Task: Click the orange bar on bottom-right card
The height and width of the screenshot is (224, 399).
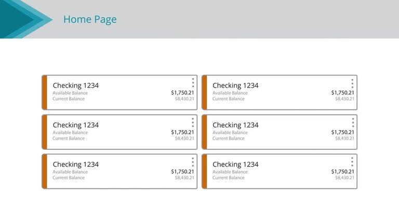Action: (205, 171)
